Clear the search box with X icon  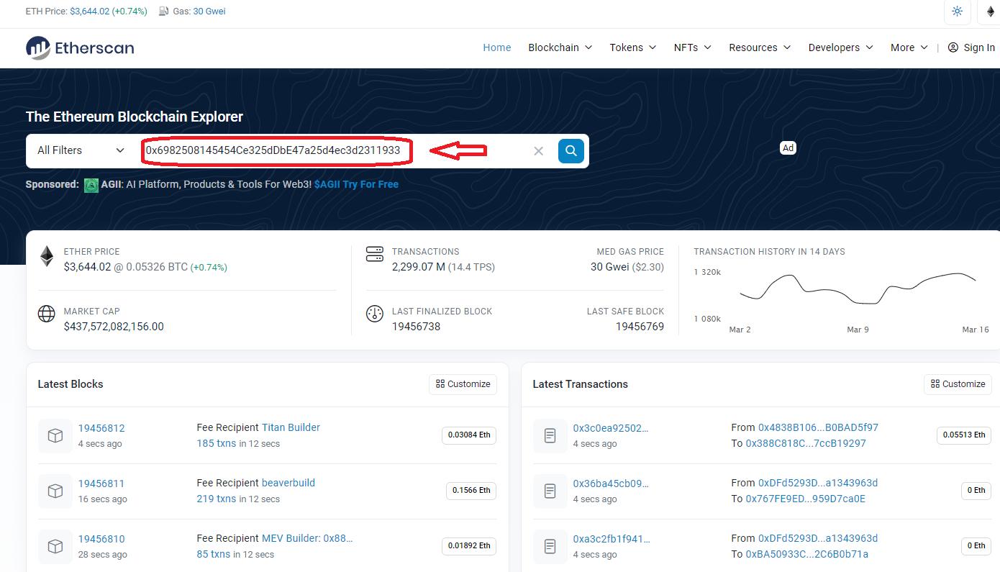pos(538,151)
